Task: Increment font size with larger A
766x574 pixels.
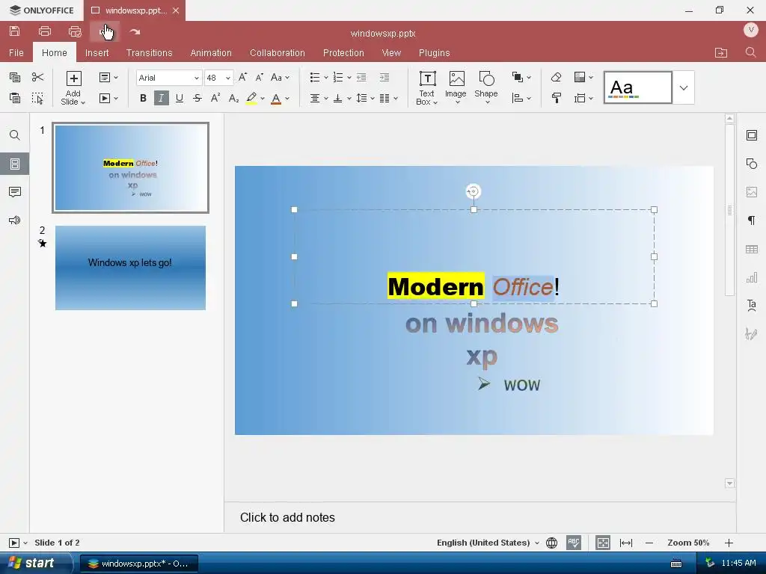Action: click(242, 77)
